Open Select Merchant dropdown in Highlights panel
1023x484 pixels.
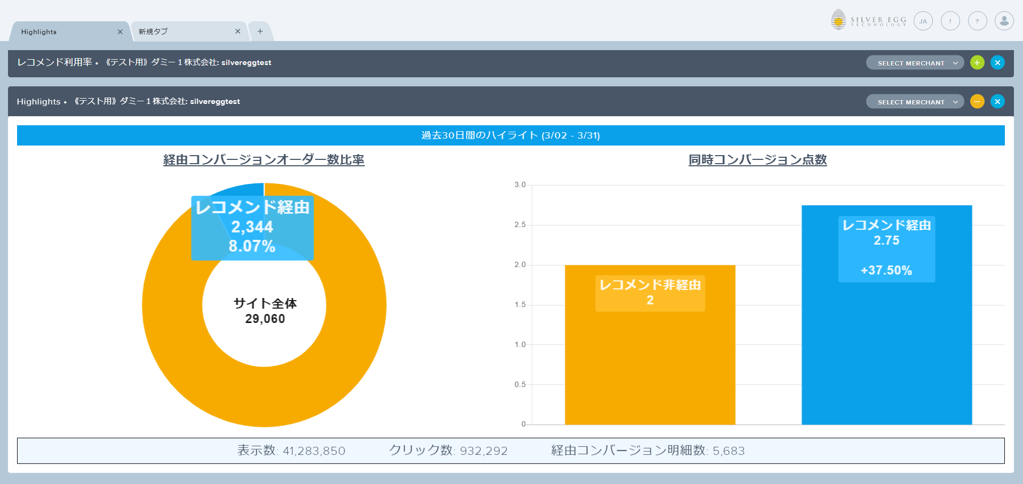(x=915, y=102)
